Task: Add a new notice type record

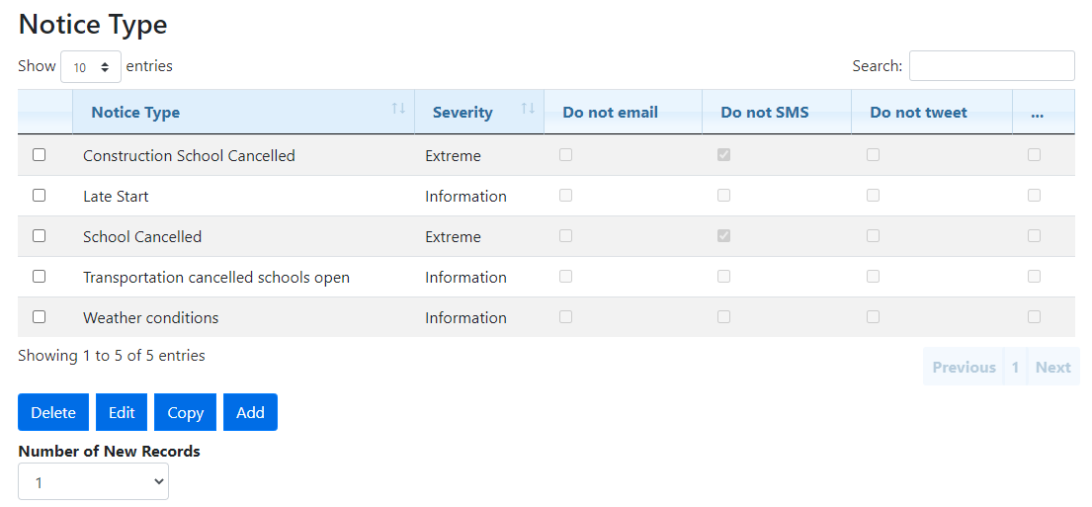Action: pos(250,412)
